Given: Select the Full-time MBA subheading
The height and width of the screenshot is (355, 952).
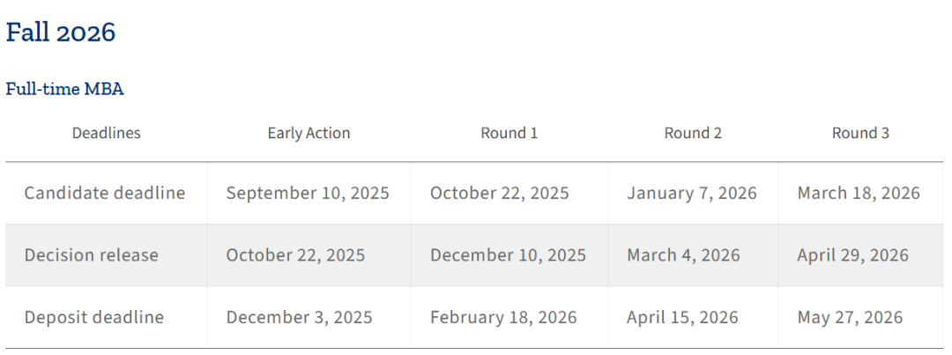Looking at the screenshot, I should (x=64, y=89).
